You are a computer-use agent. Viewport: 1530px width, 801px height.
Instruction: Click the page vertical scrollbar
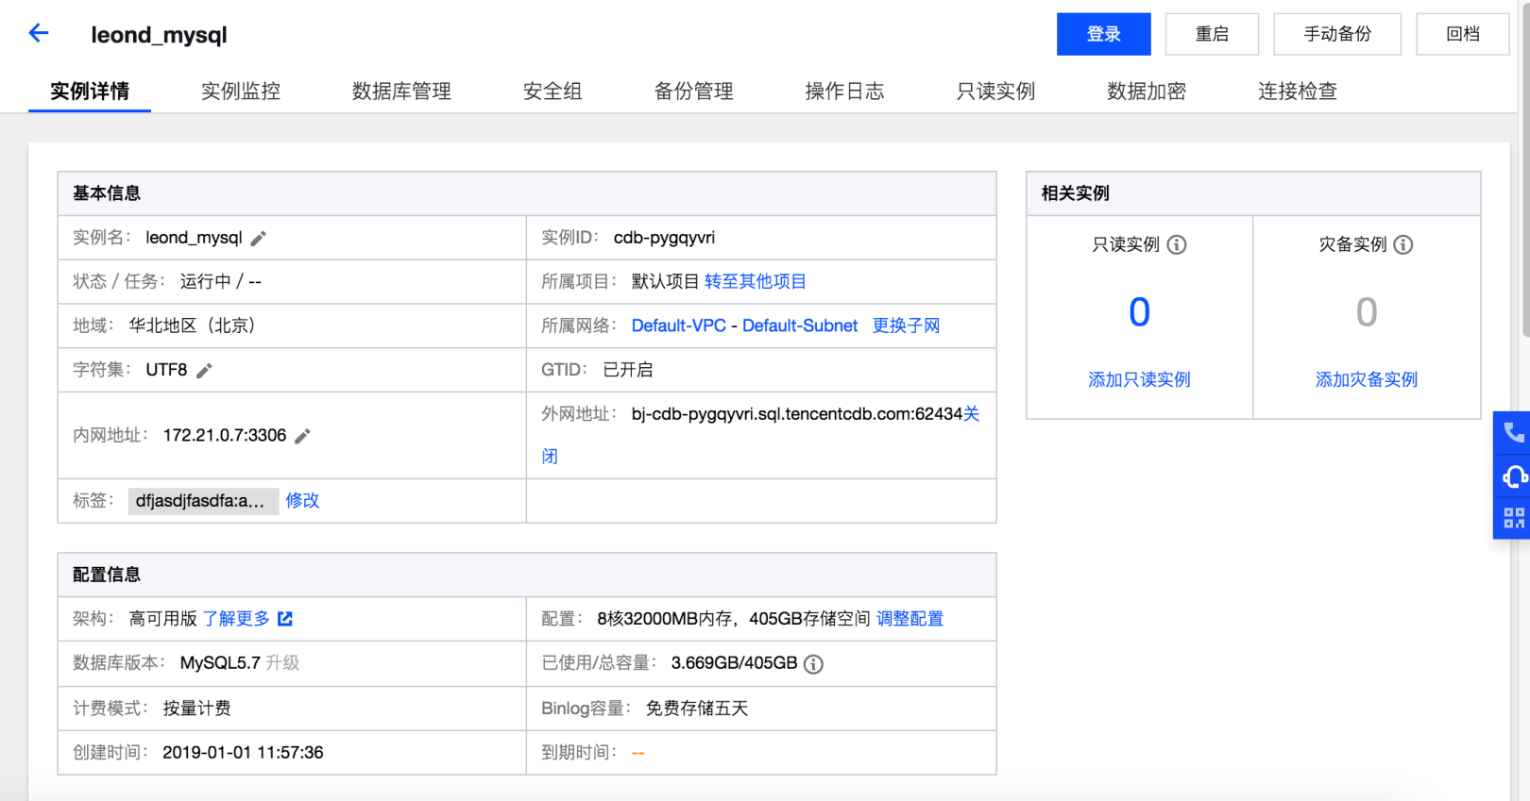(x=1525, y=170)
